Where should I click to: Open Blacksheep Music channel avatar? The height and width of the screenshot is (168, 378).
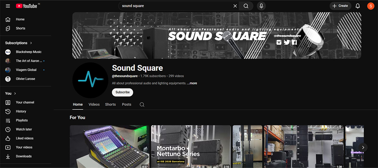[x=8, y=52]
